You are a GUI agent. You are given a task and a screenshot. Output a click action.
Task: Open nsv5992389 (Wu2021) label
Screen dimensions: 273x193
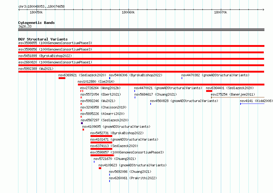36,69
